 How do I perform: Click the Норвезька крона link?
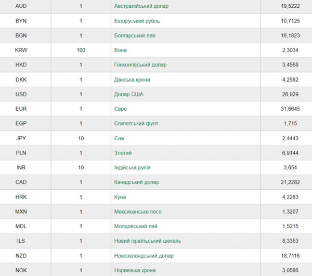click(x=135, y=270)
